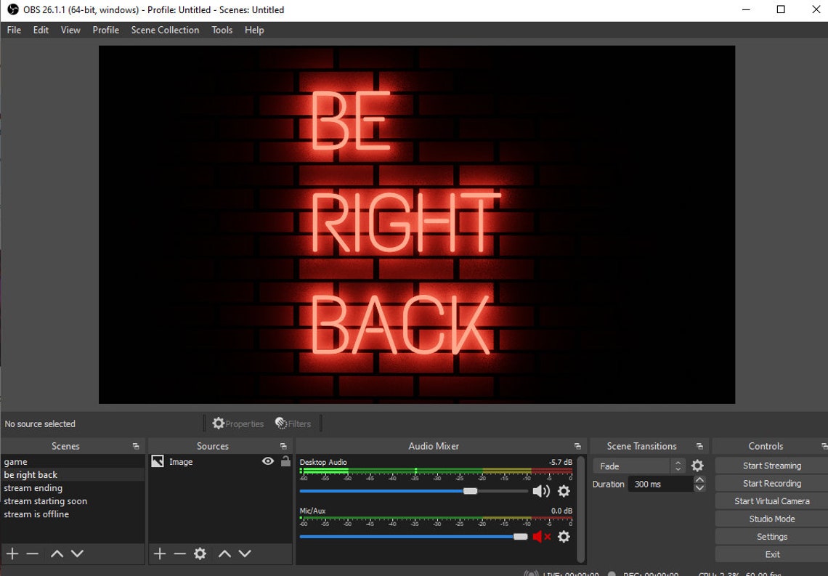Open properties of selected source via gear icon

200,553
